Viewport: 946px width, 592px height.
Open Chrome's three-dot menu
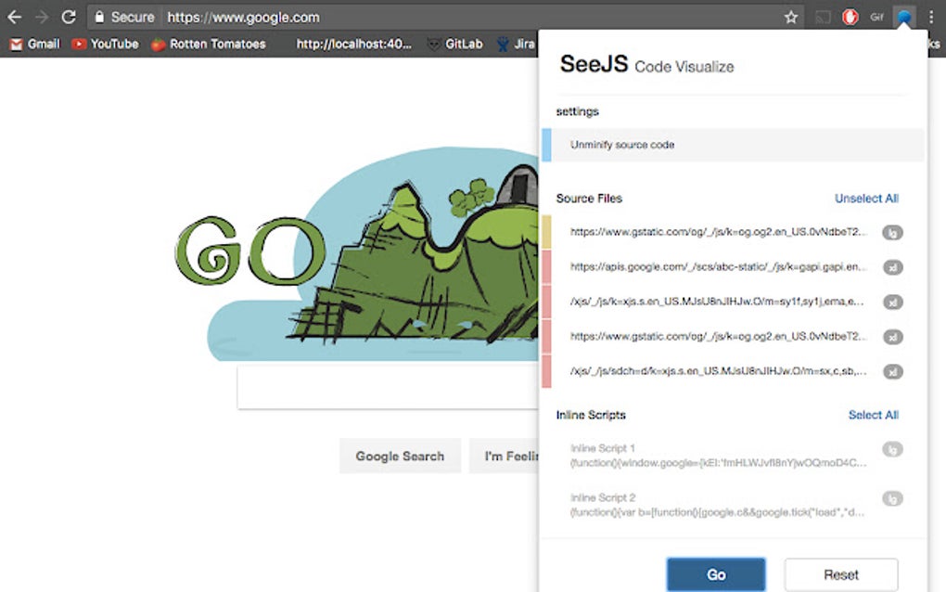931,17
